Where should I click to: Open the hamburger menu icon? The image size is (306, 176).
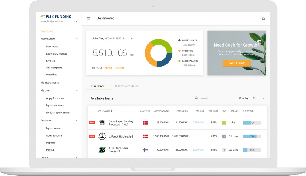(88, 18)
